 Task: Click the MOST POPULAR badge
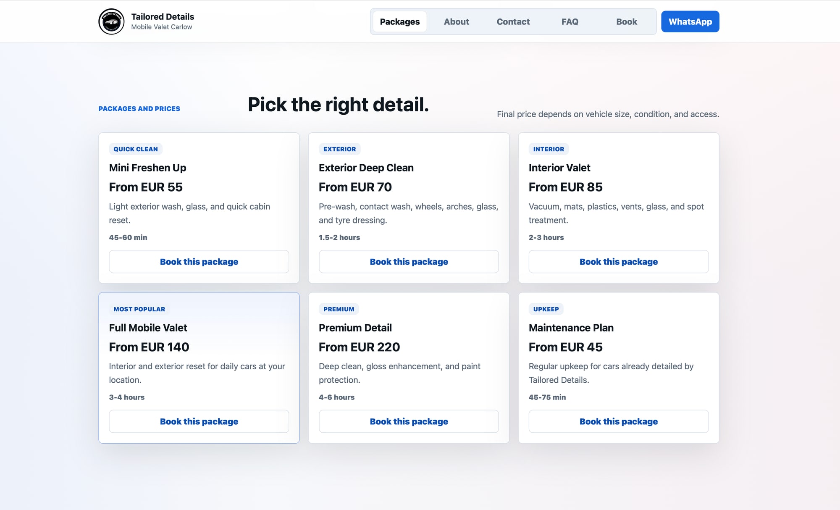pos(139,309)
